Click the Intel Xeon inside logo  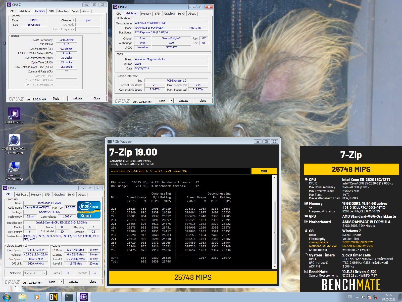pyautogui.click(x=89, y=209)
